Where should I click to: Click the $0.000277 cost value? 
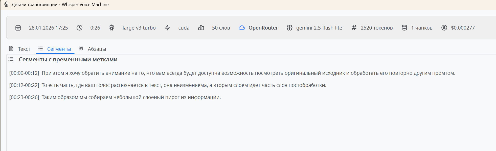tap(463, 28)
